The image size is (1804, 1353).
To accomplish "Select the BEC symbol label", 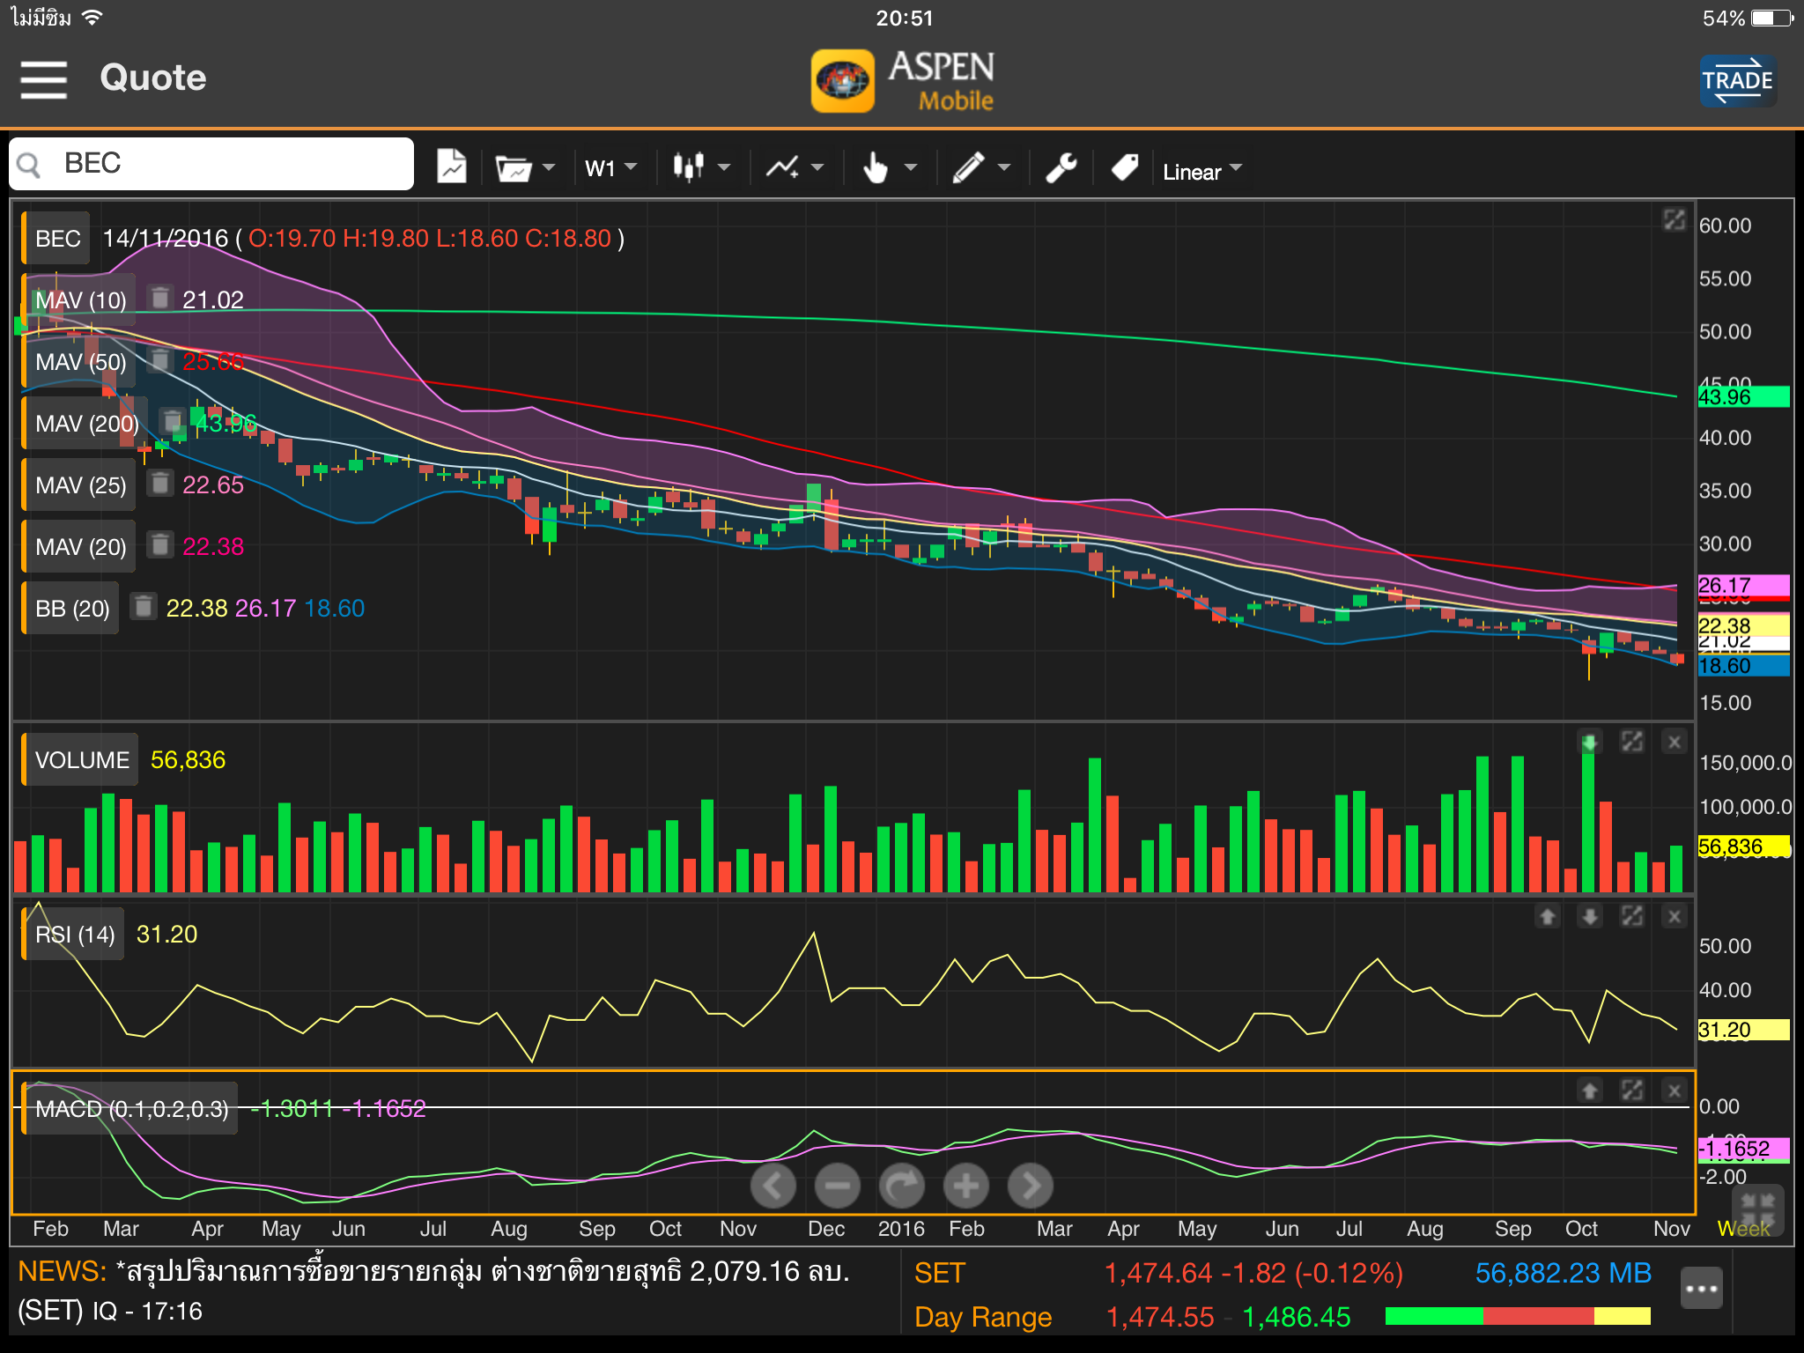I will pos(57,239).
